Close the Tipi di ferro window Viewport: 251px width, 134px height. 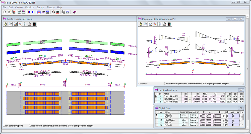pos(241,108)
